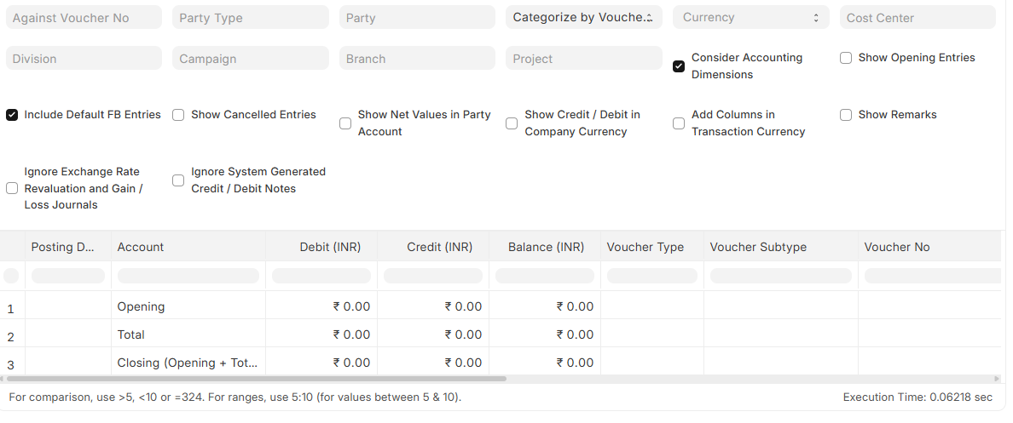1013x423 pixels.
Task: Disable Include Default FB Entries checkbox
Action: tap(12, 115)
